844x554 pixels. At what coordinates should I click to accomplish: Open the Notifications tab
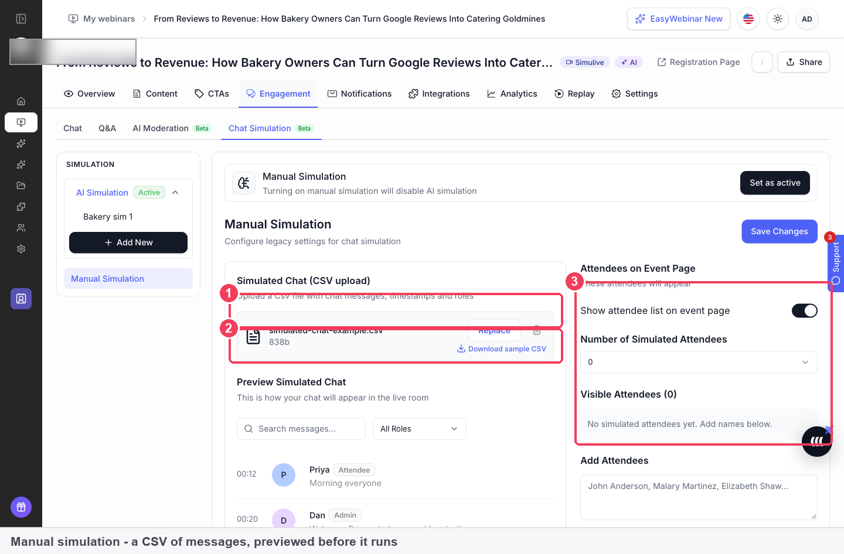(x=359, y=94)
